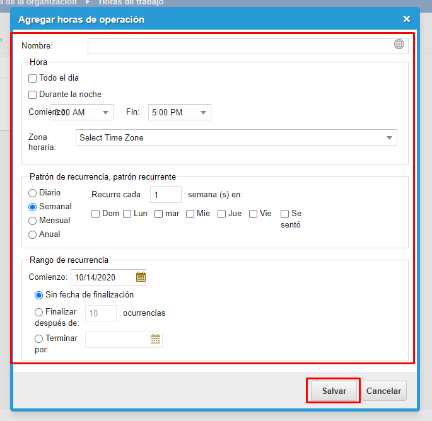Select Finalizar después de radio button
The image size is (432, 421).
[39, 312]
